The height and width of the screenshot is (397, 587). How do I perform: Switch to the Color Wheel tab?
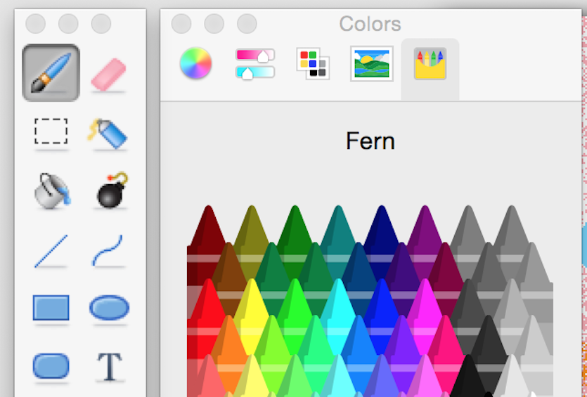click(195, 64)
